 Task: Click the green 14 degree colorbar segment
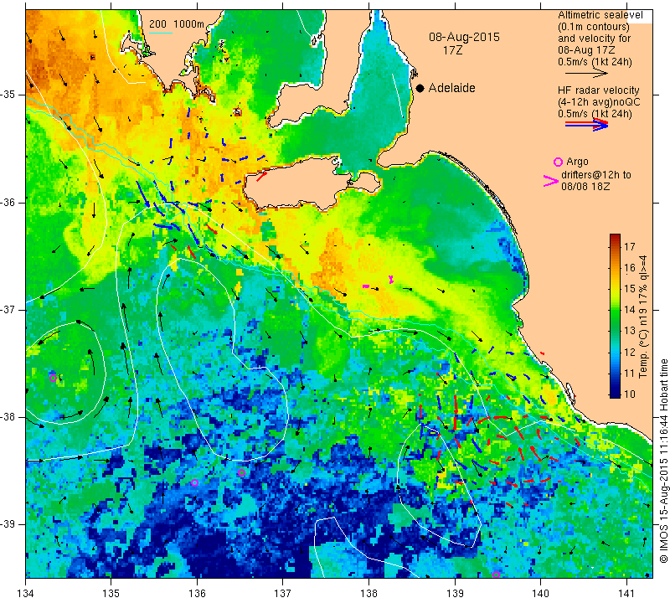tap(615, 310)
